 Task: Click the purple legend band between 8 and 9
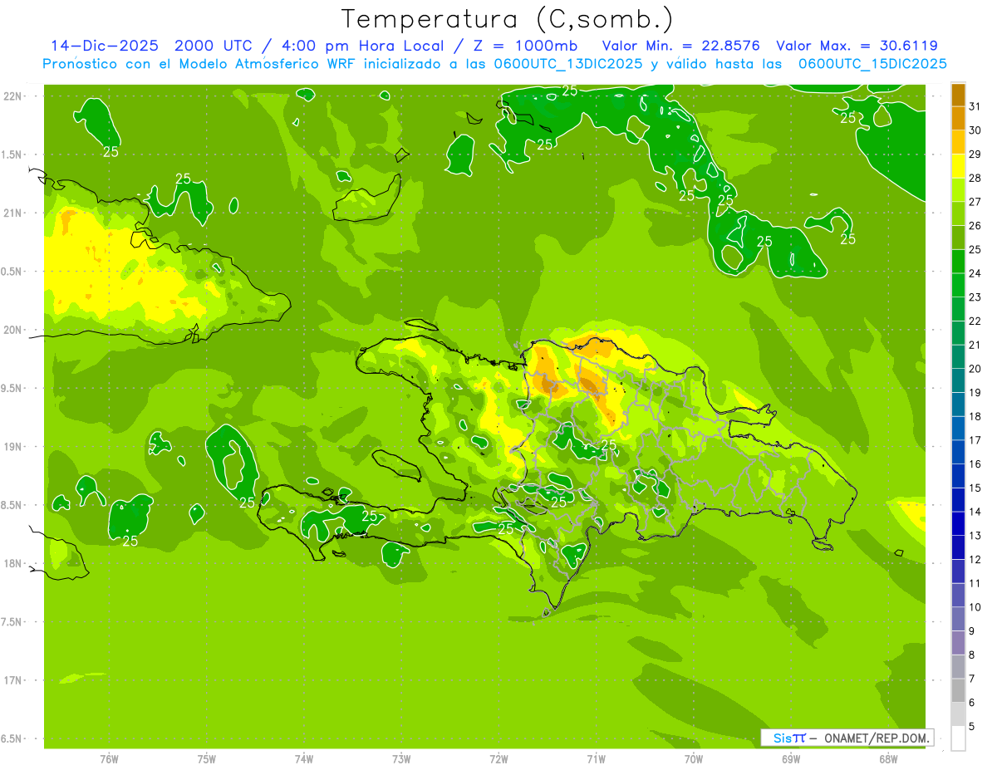pos(958,643)
